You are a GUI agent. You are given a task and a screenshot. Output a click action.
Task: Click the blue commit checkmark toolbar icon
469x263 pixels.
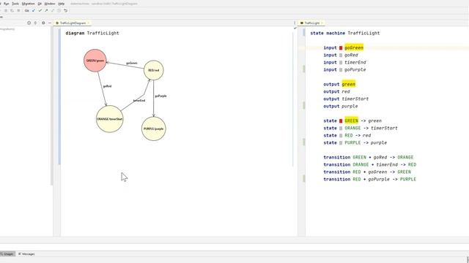[x=34, y=10]
